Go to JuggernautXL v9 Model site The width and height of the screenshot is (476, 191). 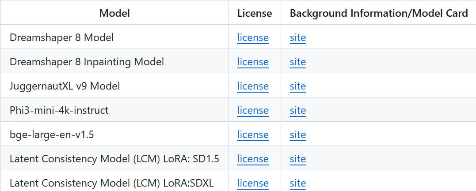click(297, 86)
